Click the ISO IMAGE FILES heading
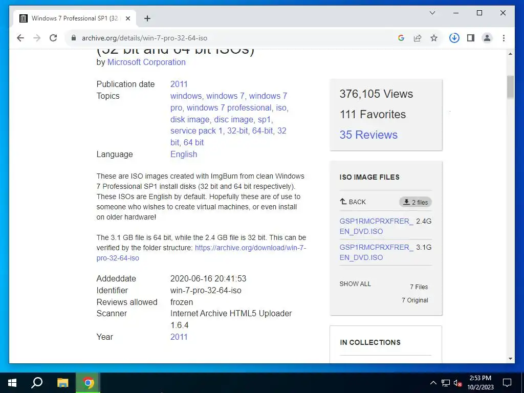Image resolution: width=524 pixels, height=393 pixels. tap(369, 177)
